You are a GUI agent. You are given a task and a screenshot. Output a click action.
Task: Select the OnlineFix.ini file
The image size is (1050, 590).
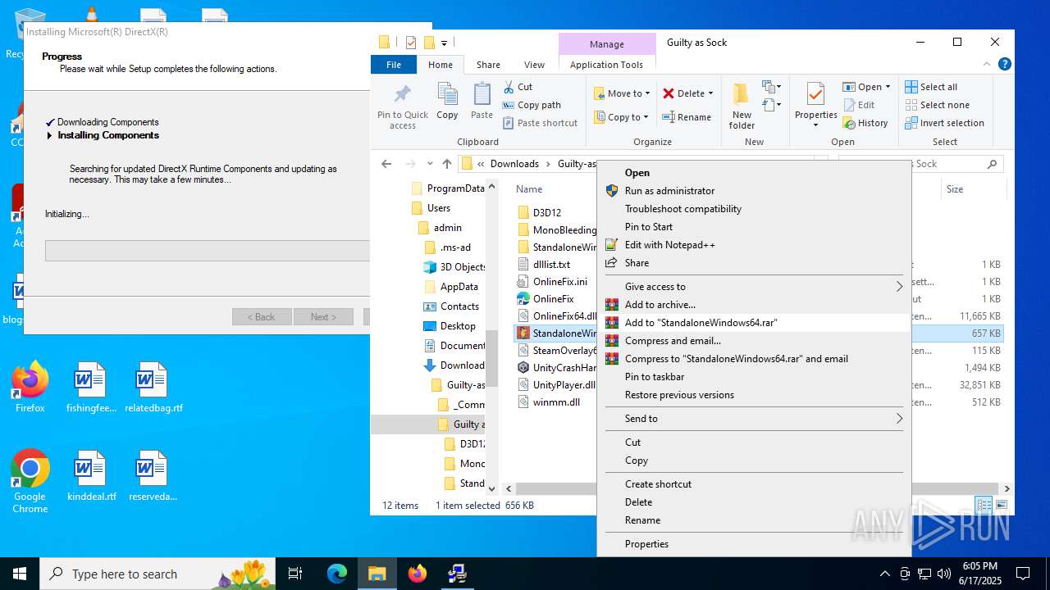click(559, 282)
